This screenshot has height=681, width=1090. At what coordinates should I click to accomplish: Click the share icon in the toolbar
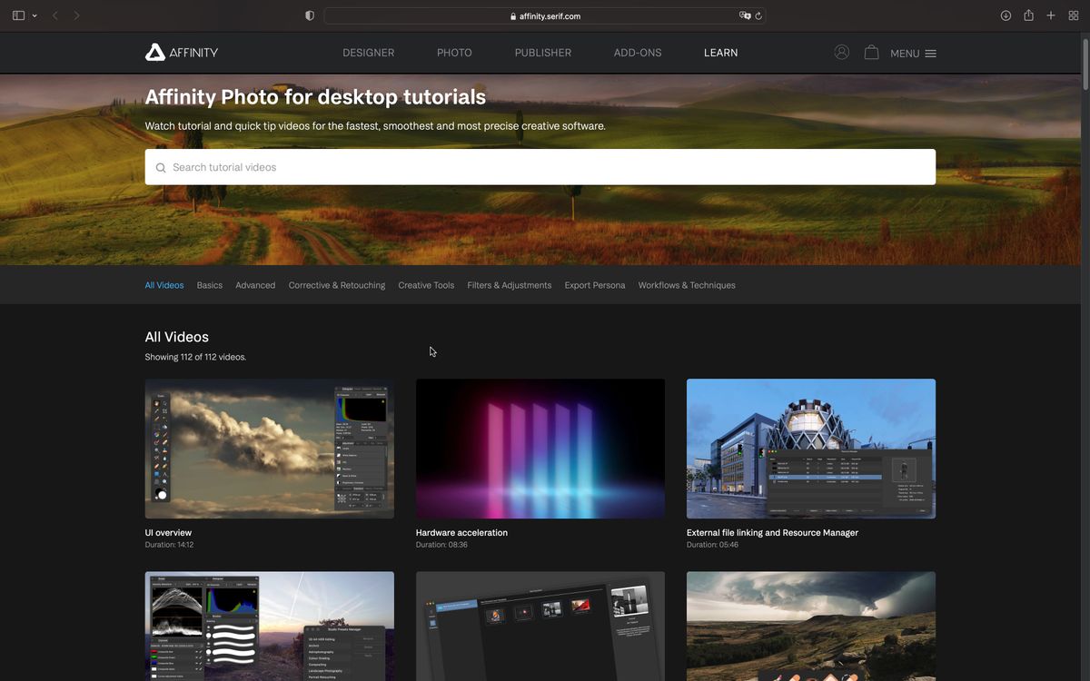pos(1027,15)
